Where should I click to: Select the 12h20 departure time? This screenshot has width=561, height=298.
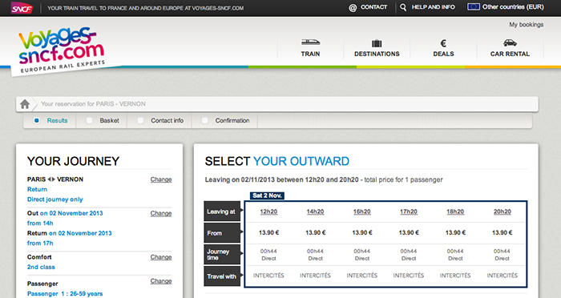point(268,211)
